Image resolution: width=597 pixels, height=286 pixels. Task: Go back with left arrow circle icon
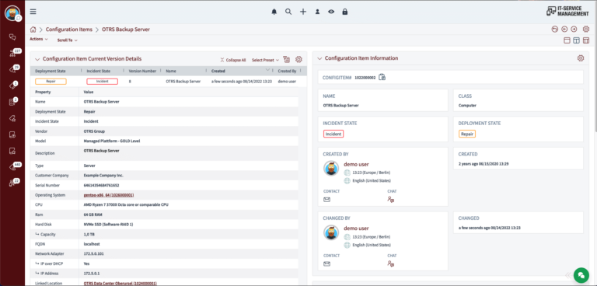[564, 29]
